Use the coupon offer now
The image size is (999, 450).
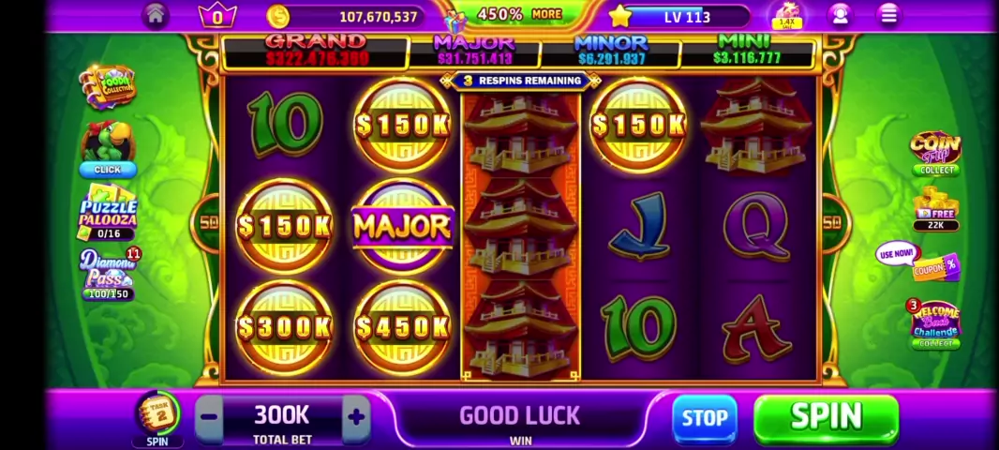pyautogui.click(x=918, y=262)
